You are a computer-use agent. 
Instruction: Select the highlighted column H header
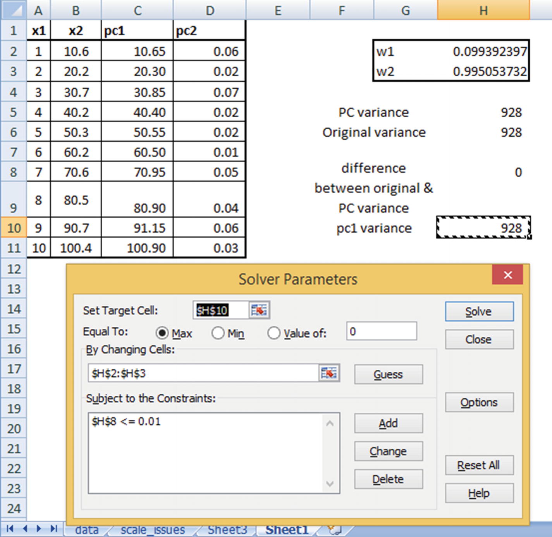click(483, 10)
